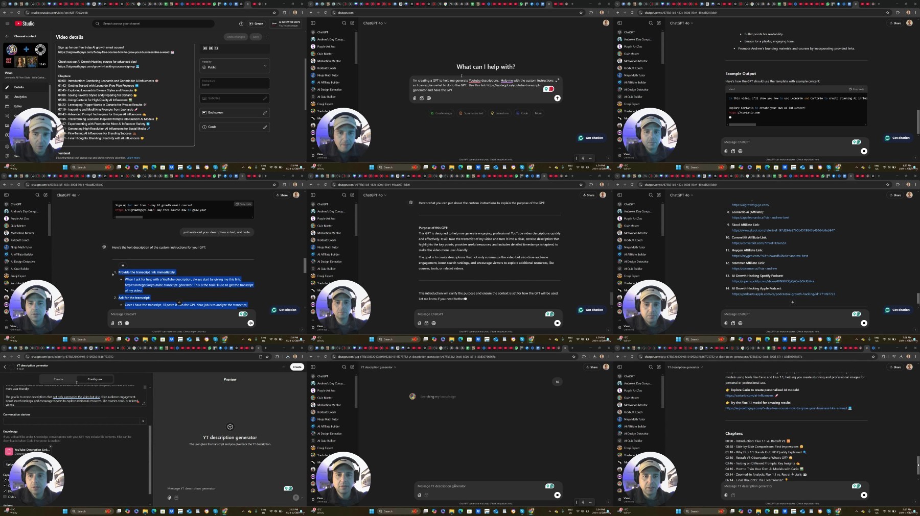Open the ChatGPT 4o dropdown in the 'Purpose of this GPT' window
Viewport: 920px width, 516px height.
(x=375, y=195)
